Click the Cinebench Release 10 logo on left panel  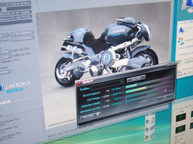[15, 87]
